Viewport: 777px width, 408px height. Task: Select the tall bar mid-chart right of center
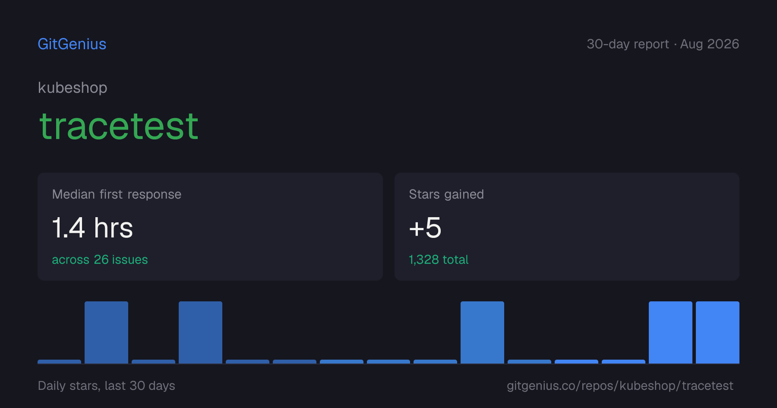(482, 332)
